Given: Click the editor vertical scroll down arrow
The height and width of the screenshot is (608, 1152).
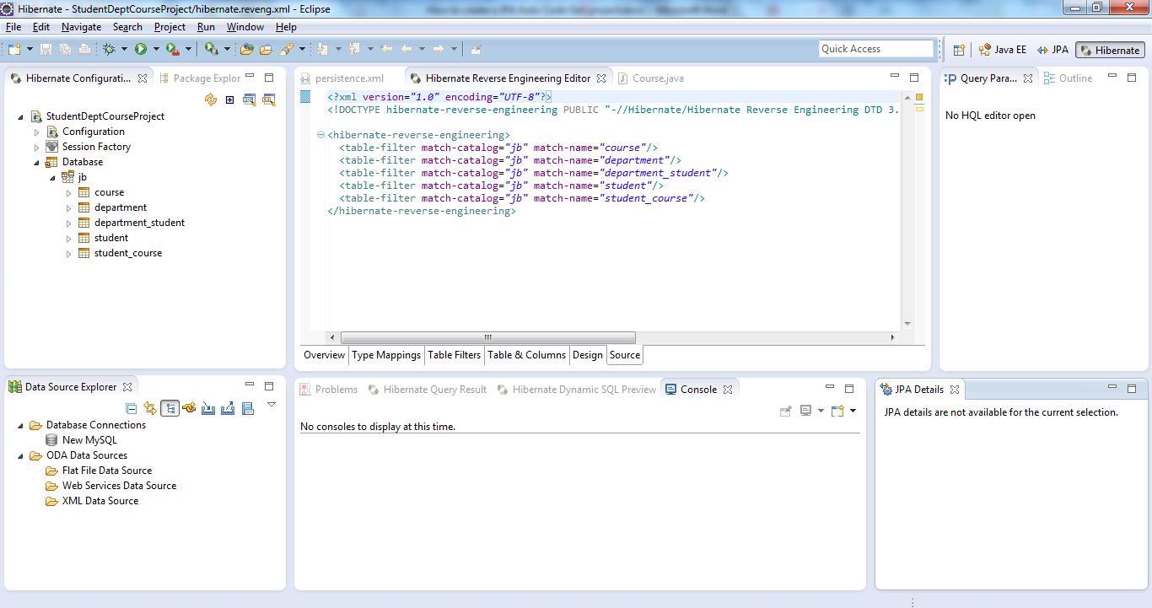Looking at the screenshot, I should click(907, 324).
